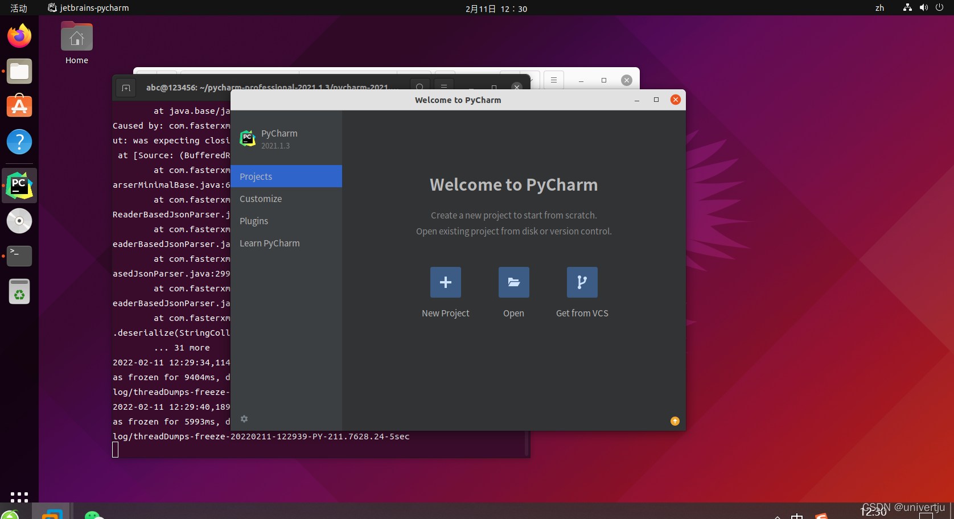954x519 pixels.
Task: Show the applications grid
Action: click(19, 497)
